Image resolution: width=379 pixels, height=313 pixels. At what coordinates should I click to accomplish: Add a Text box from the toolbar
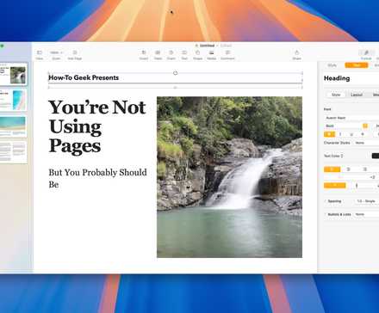tap(184, 55)
